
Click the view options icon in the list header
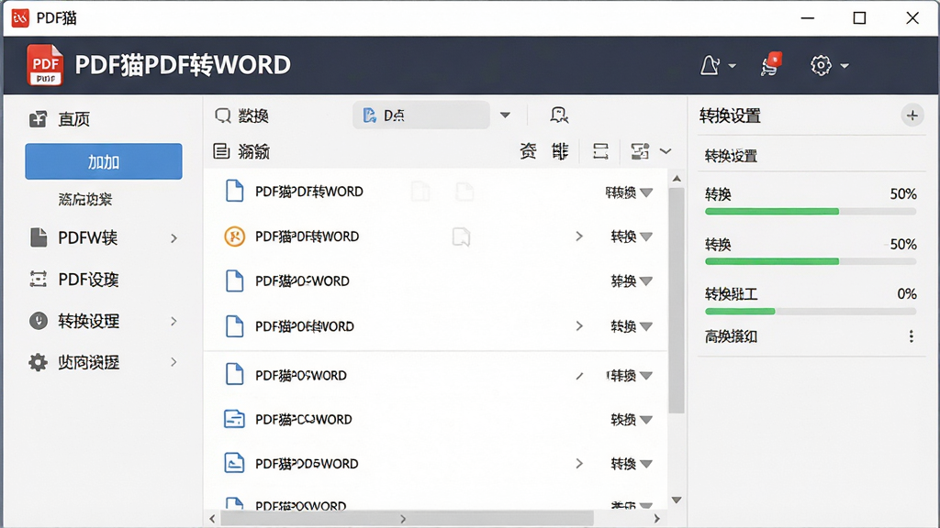640,151
